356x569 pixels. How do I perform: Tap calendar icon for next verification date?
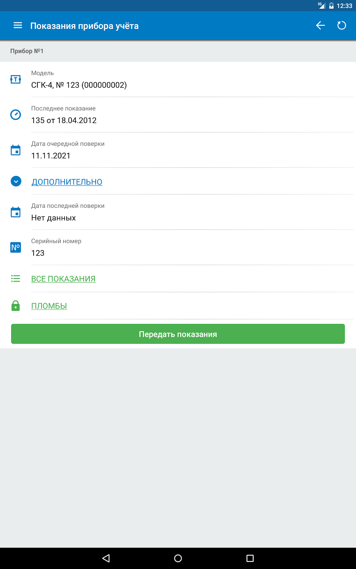click(16, 150)
